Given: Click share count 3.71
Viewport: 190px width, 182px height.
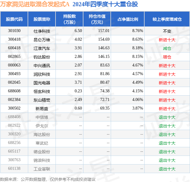Looking at the screenshot, I should pyautogui.click(x=78, y=83).
